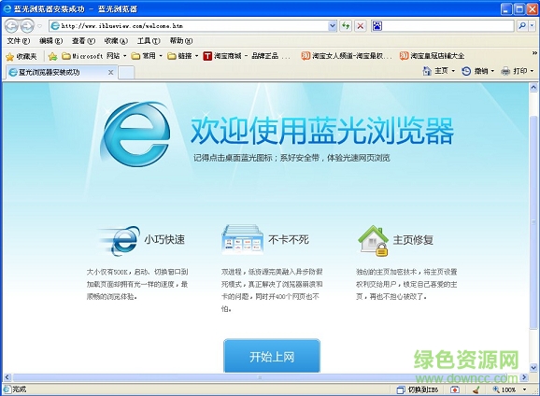
Task: Open a new blank tab
Action: (x=126, y=73)
